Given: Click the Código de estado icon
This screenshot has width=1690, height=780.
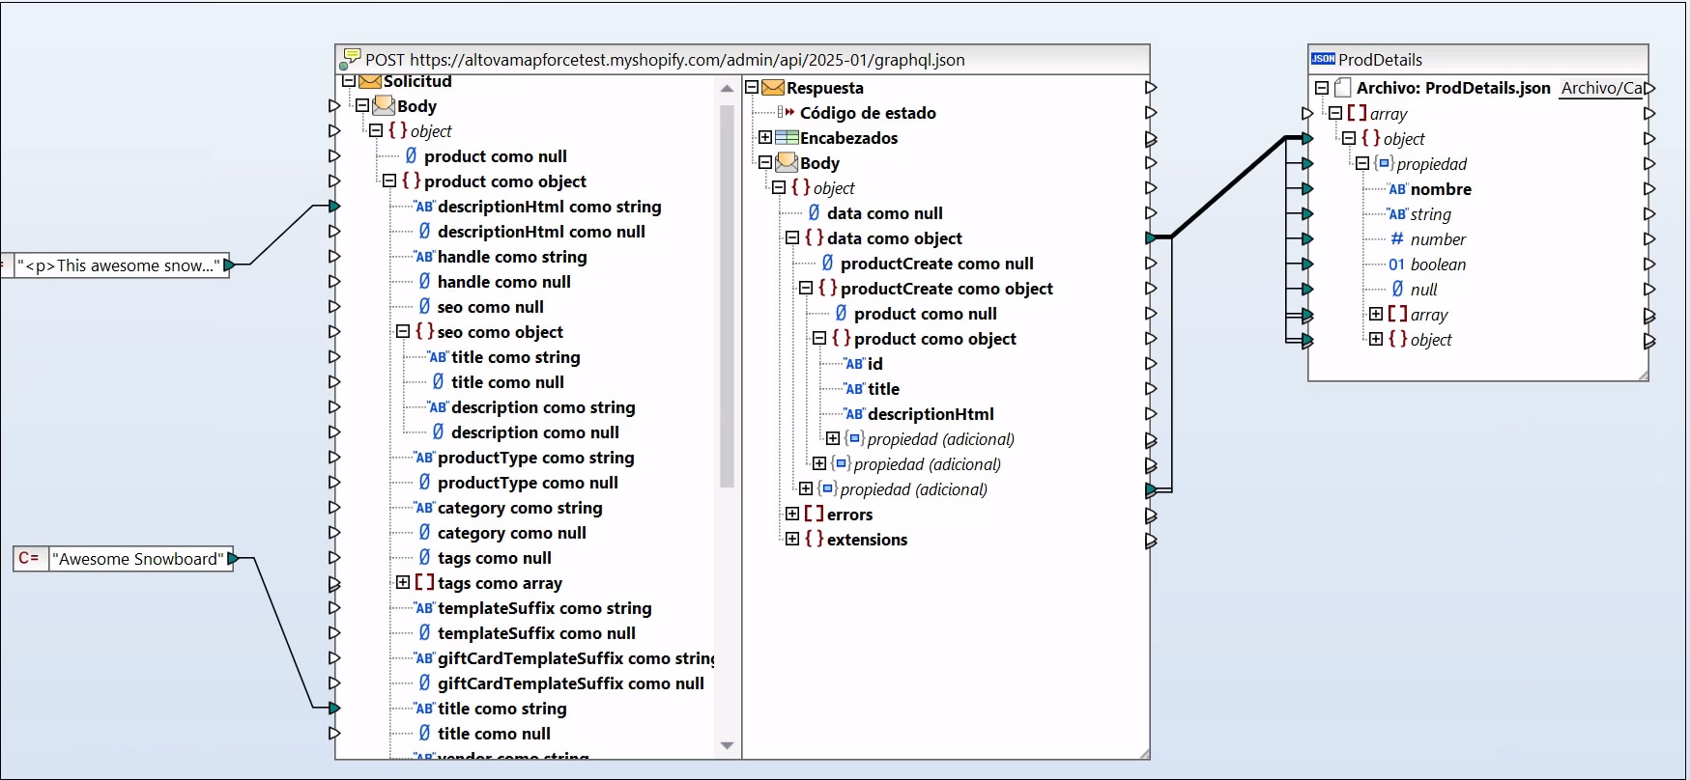Looking at the screenshot, I should point(787,113).
